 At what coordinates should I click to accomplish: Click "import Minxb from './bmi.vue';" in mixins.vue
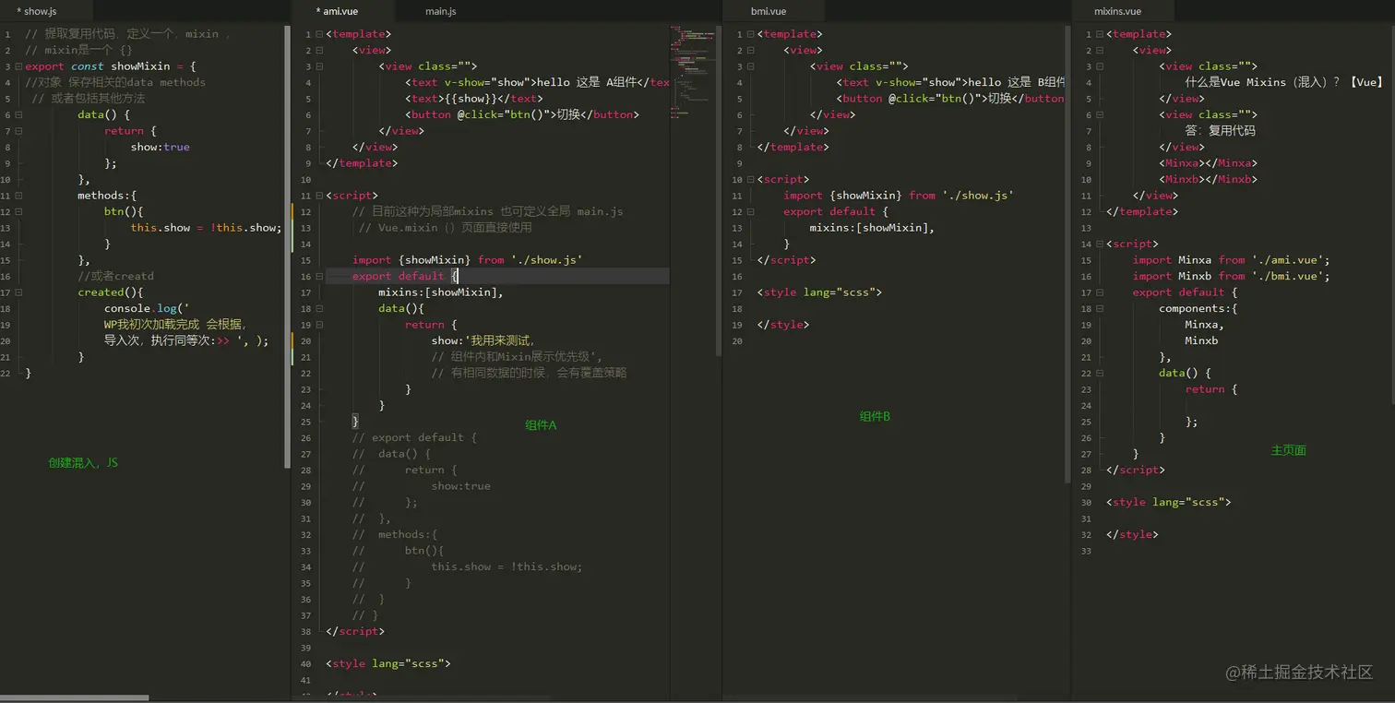coord(1232,276)
